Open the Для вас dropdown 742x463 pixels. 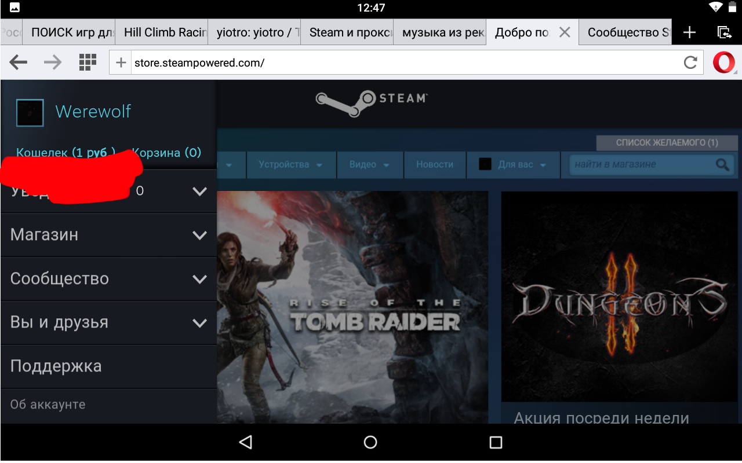coord(514,165)
